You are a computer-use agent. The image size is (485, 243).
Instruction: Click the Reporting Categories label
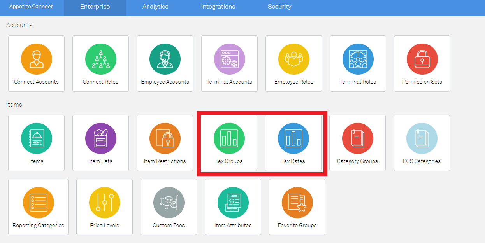point(39,225)
